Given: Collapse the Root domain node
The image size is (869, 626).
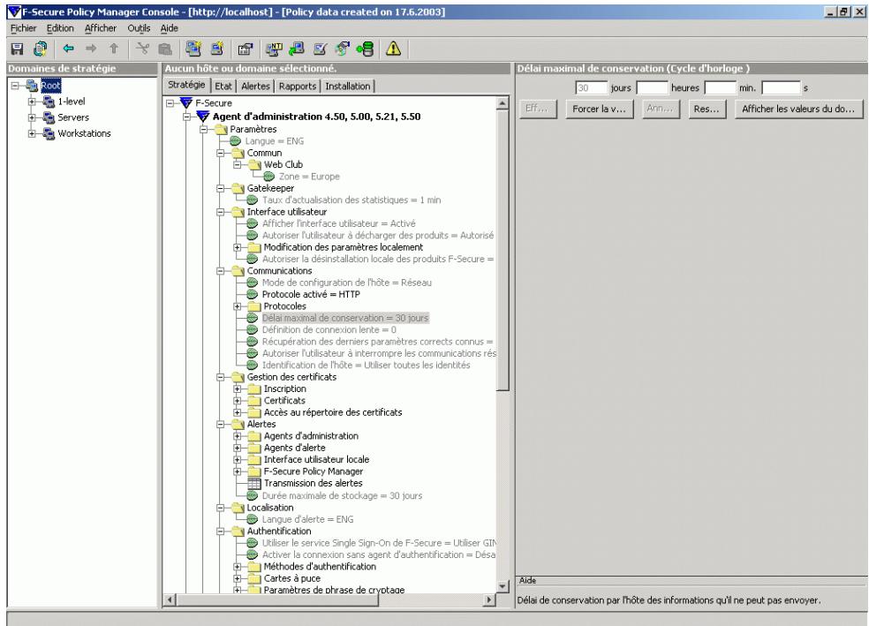Looking at the screenshot, I should pos(15,86).
